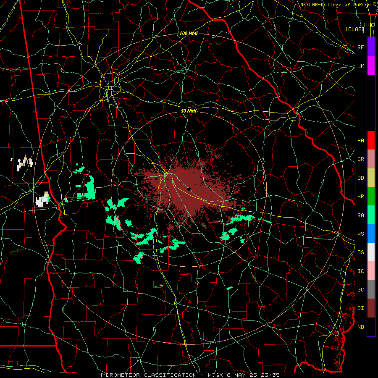378x378 pixels.
Task: Click the 'GR' legend label
Action: coord(361,159)
